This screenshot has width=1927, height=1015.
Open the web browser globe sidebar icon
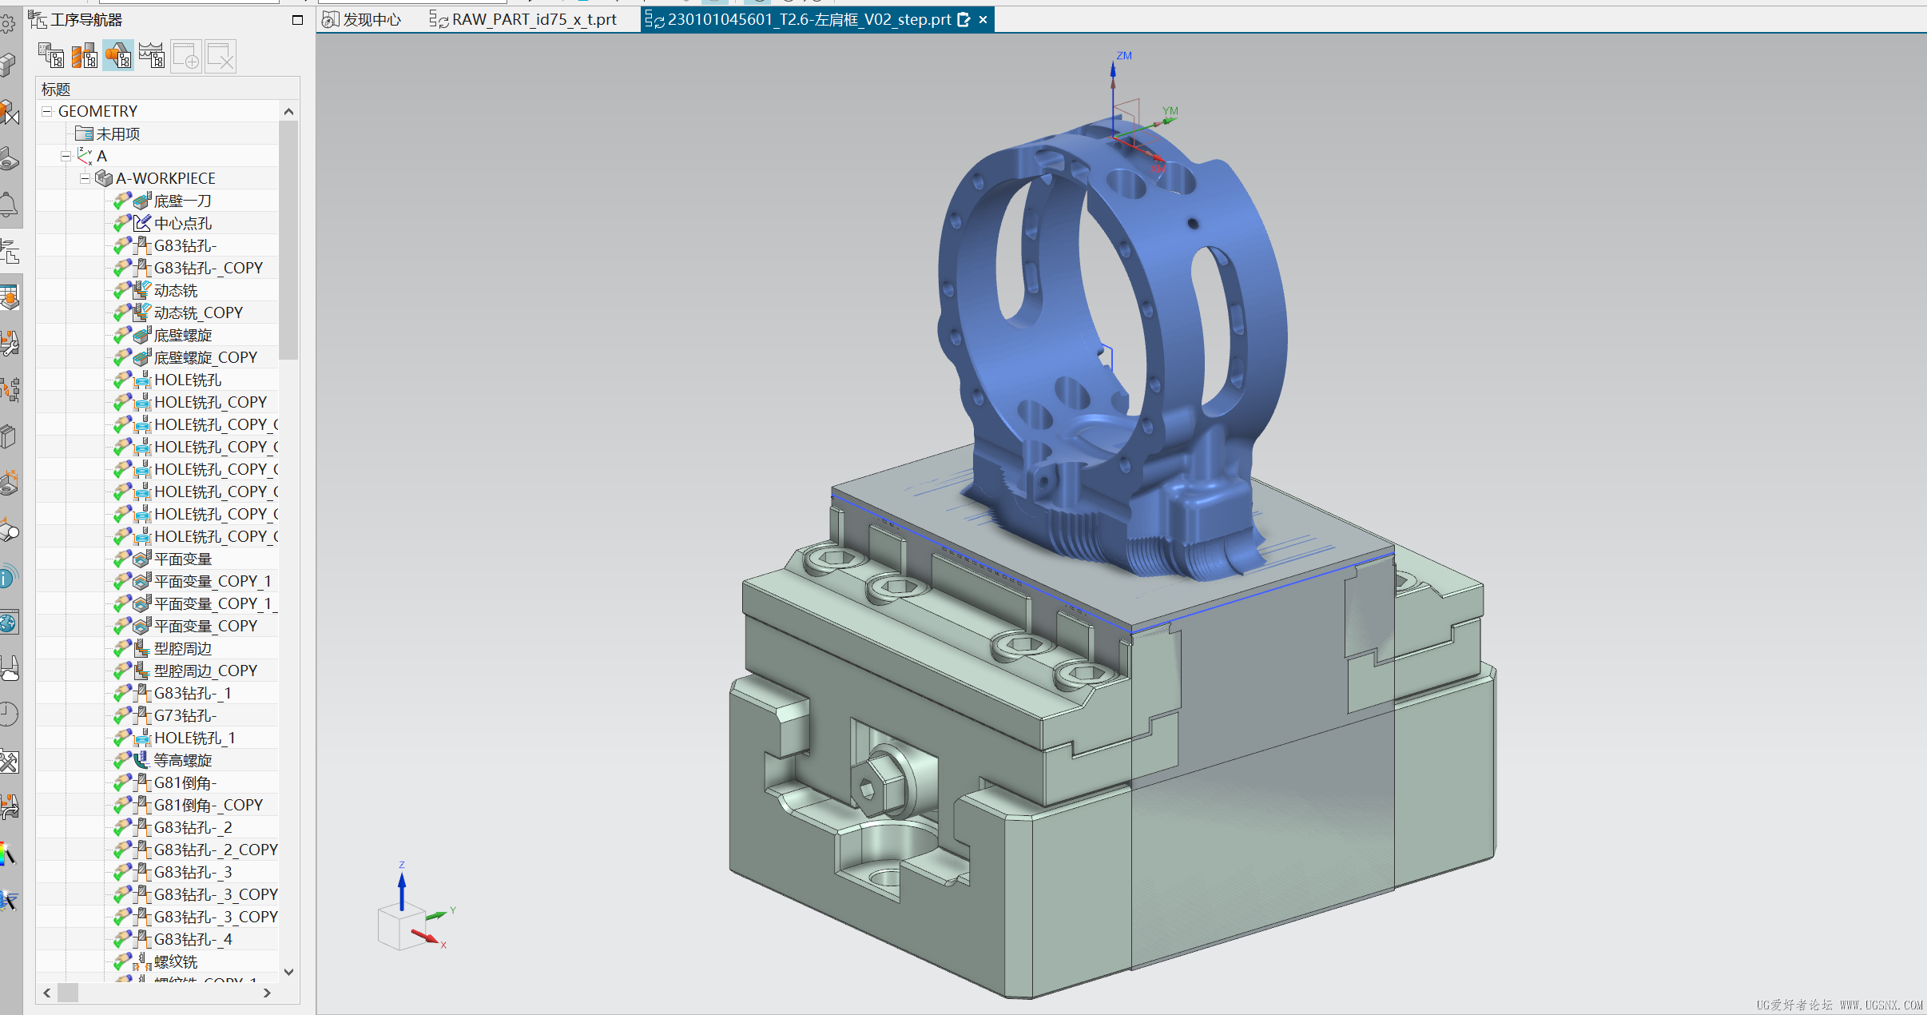pos(9,623)
